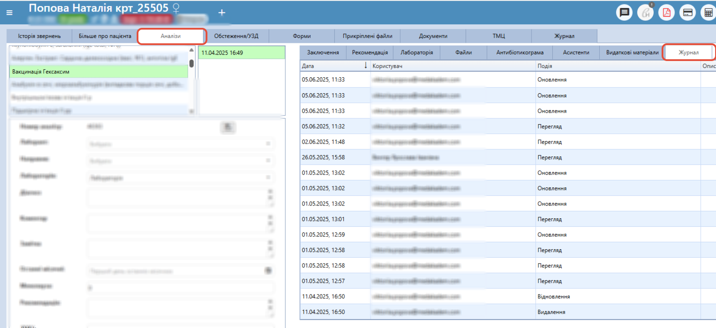Open the Файли sub-tab
The height and width of the screenshot is (328, 716).
463,52
